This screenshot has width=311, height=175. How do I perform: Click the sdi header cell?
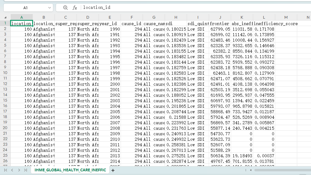[176, 24]
